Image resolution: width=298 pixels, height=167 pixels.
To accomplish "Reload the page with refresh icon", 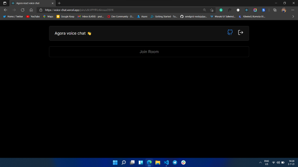I will (x=23, y=10).
